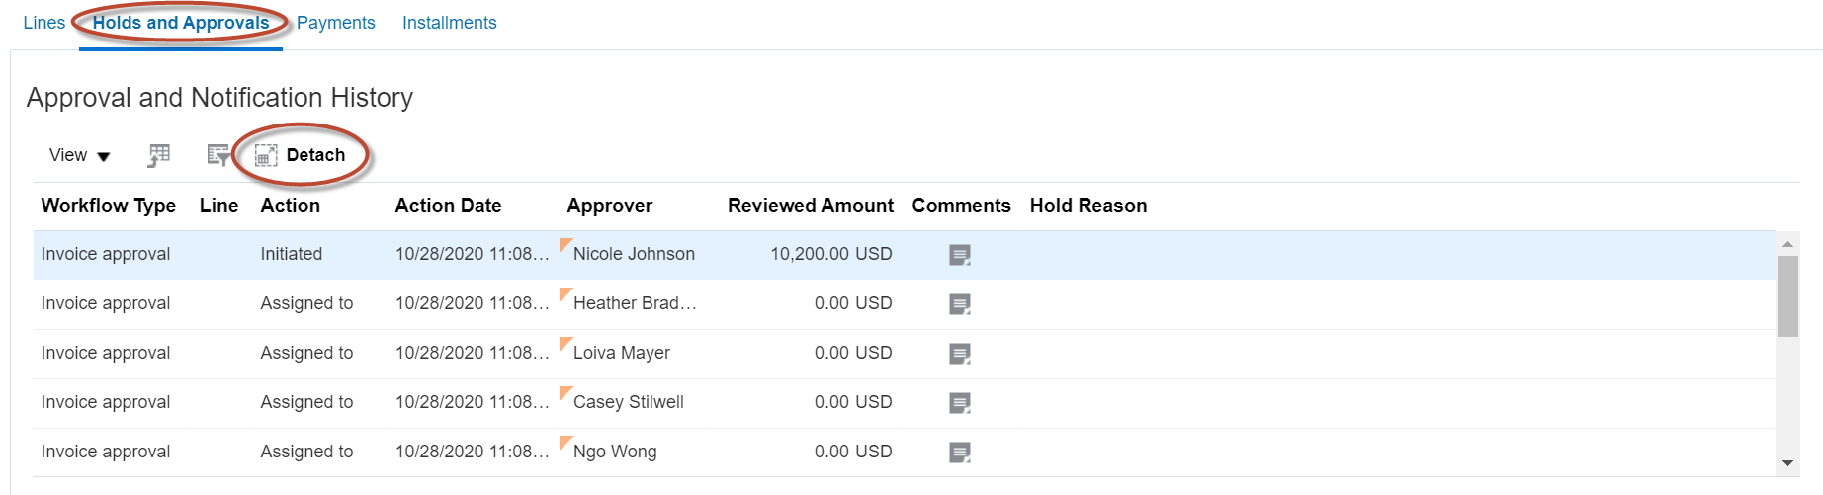Click the Reviewed Amount column header
This screenshot has width=1823, height=495.
[810, 206]
